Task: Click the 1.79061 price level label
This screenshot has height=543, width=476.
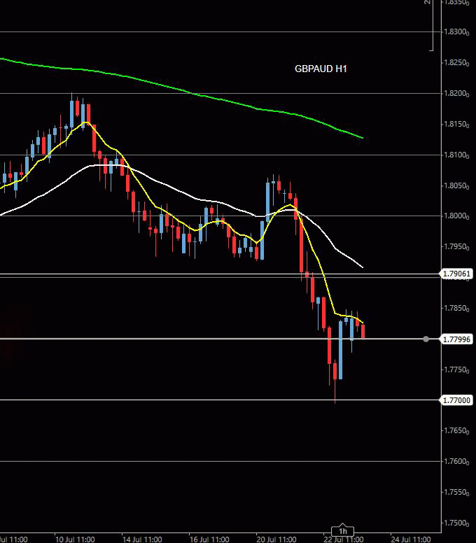Action: tap(457, 274)
